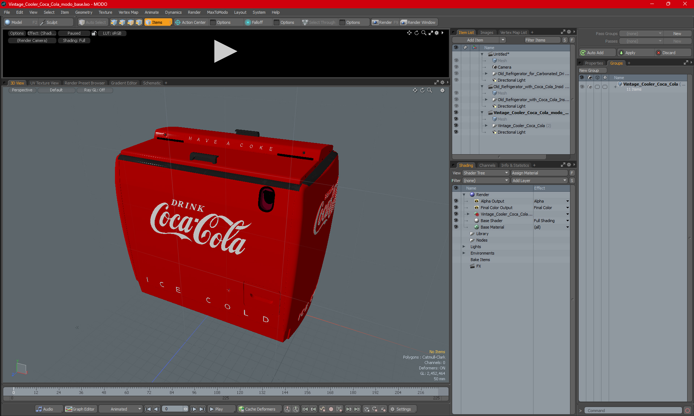Image resolution: width=694 pixels, height=416 pixels.
Task: Hide Vintage_Cooler_Coca_Cola_modo scene item
Action: [x=456, y=113]
